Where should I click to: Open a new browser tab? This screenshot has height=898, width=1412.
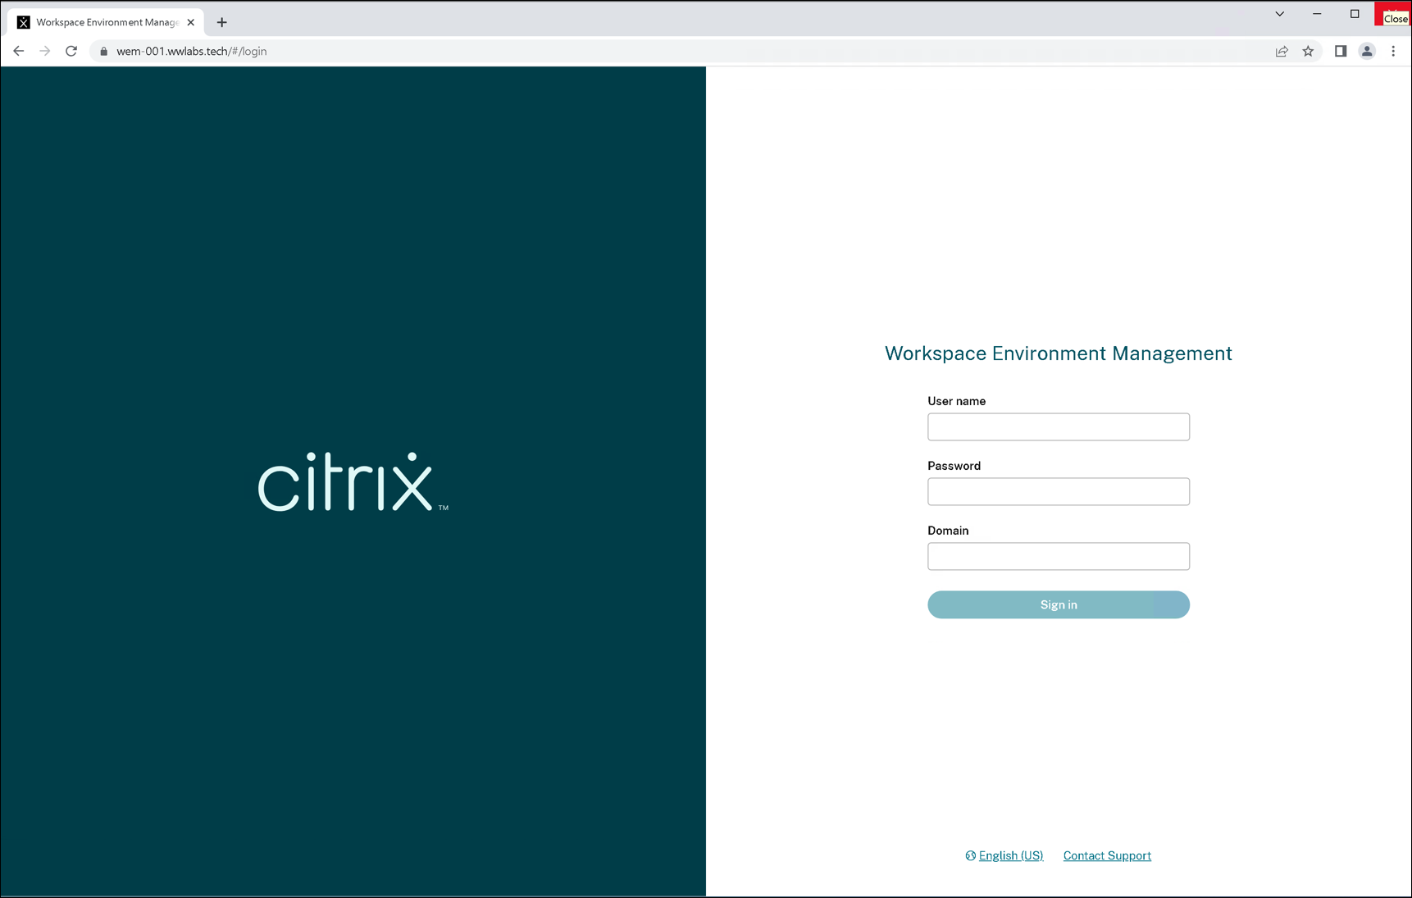221,22
